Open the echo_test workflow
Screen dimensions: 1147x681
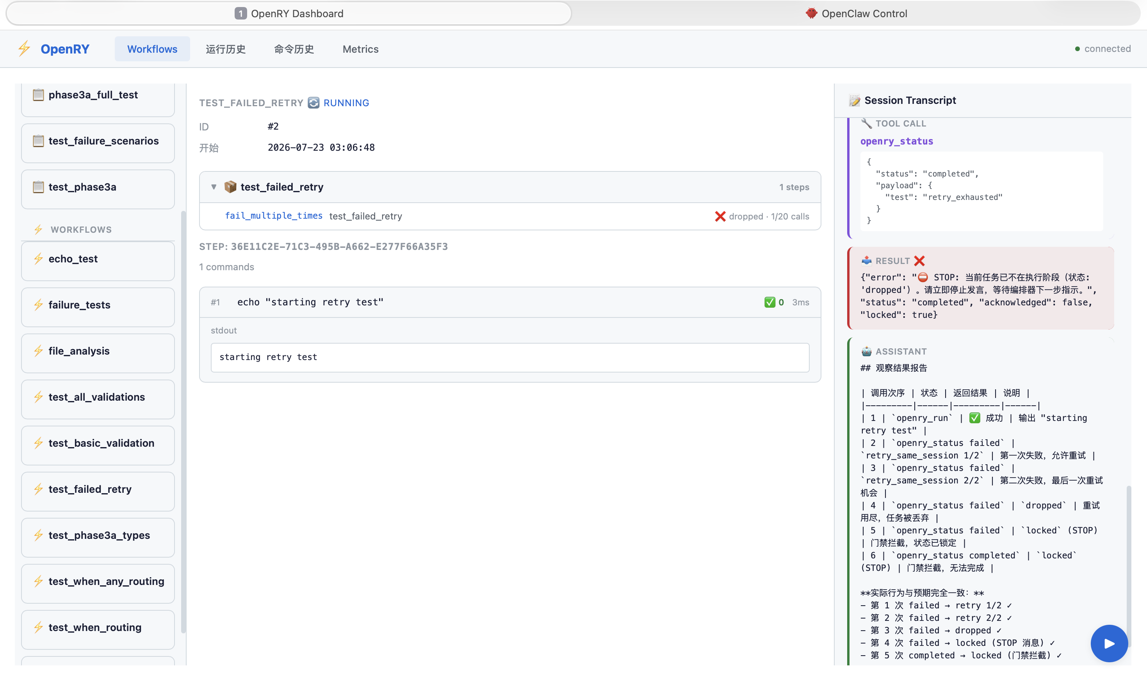pyautogui.click(x=98, y=261)
